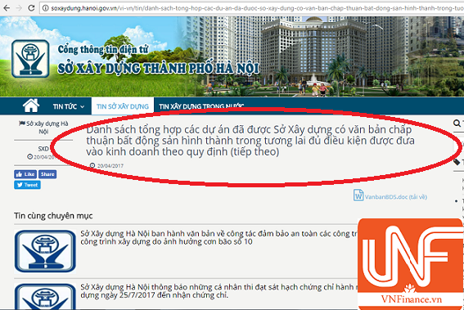The image size is (464, 310).
Task: Open article about chứng chỉ hành nghề 25/7/2017
Action: 219,291
